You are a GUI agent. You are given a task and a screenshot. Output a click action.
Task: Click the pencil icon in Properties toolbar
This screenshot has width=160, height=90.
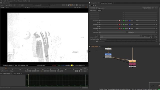tap(95, 5)
